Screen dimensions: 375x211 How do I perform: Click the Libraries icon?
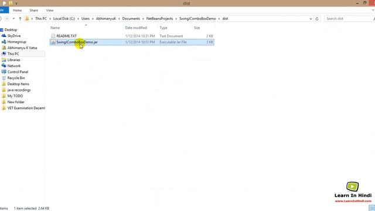click(x=4, y=60)
